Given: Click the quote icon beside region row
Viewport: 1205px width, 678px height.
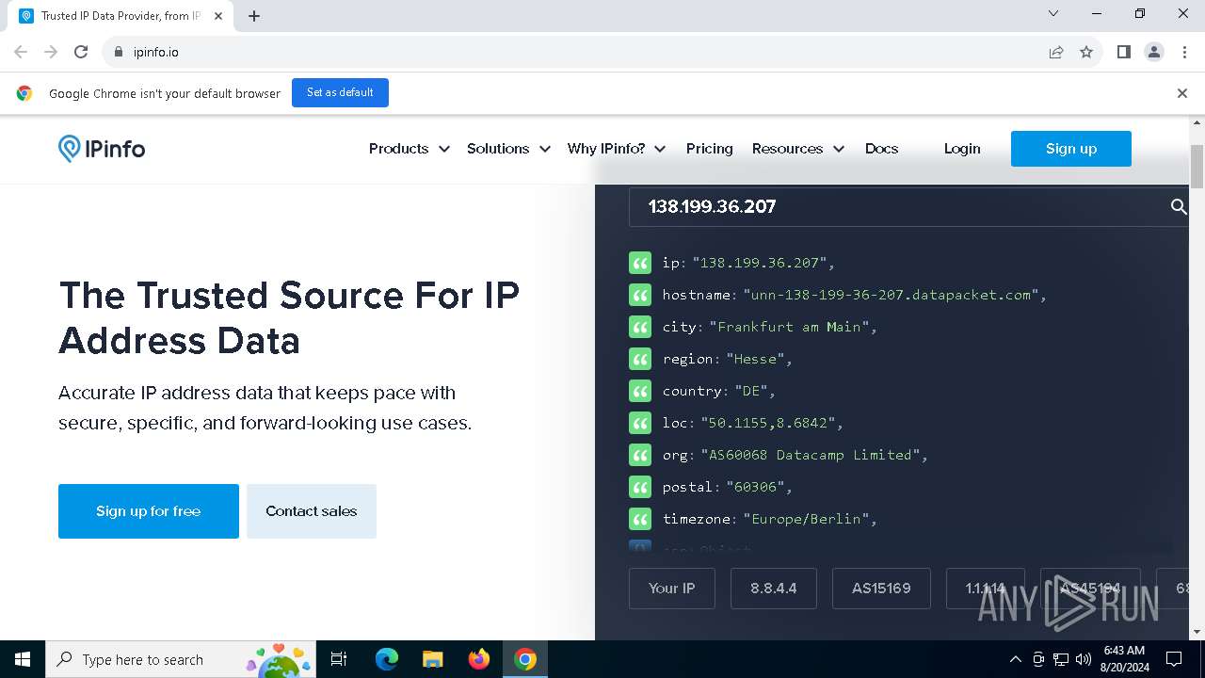Looking at the screenshot, I should [640, 359].
